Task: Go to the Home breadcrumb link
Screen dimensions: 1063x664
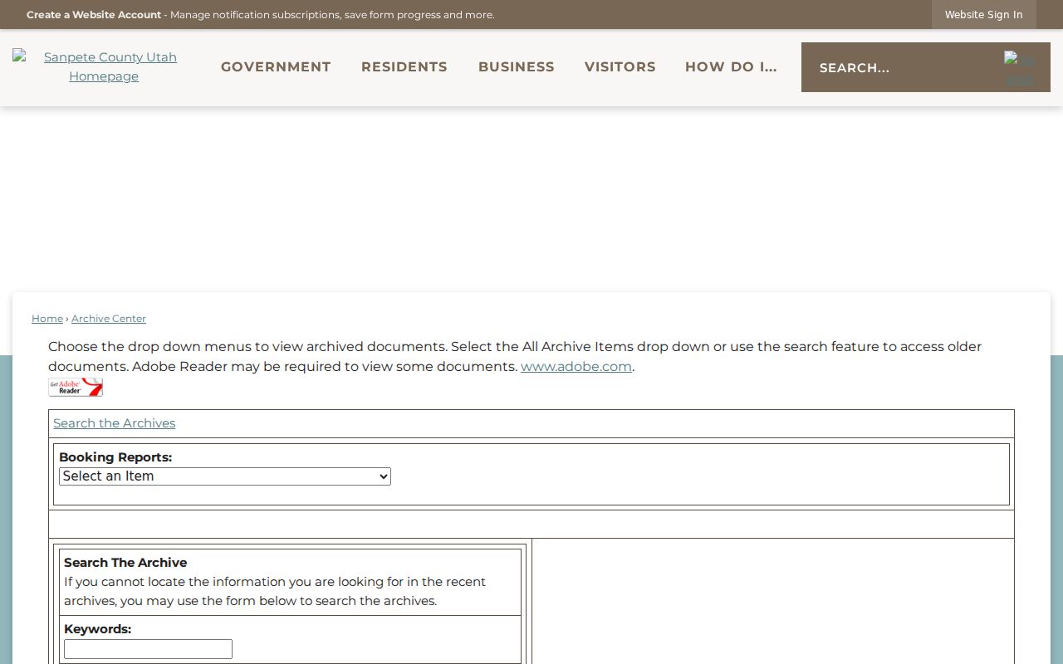Action: click(47, 319)
